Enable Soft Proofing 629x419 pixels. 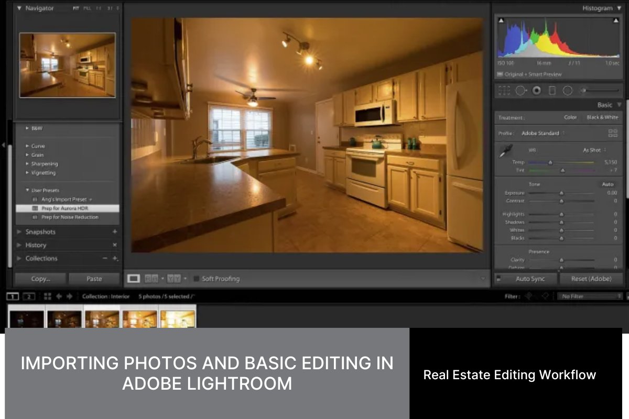click(197, 279)
